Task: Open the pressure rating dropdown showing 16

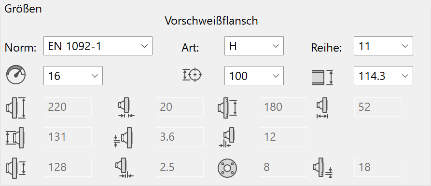Action: tap(73, 76)
